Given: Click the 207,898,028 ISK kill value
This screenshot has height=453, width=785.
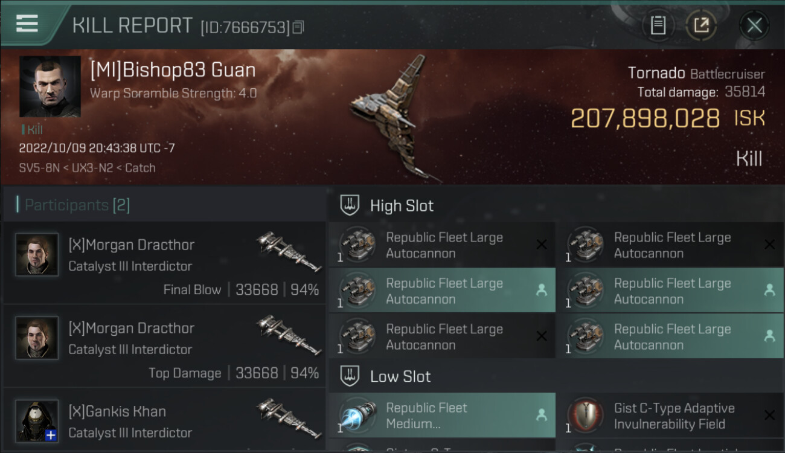Looking at the screenshot, I should pos(645,119).
